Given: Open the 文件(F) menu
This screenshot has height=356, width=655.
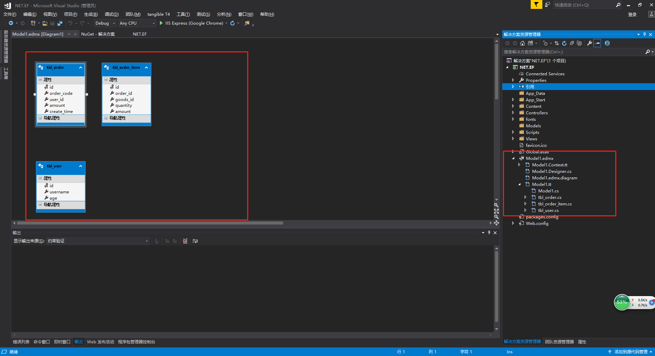Looking at the screenshot, I should click(10, 14).
